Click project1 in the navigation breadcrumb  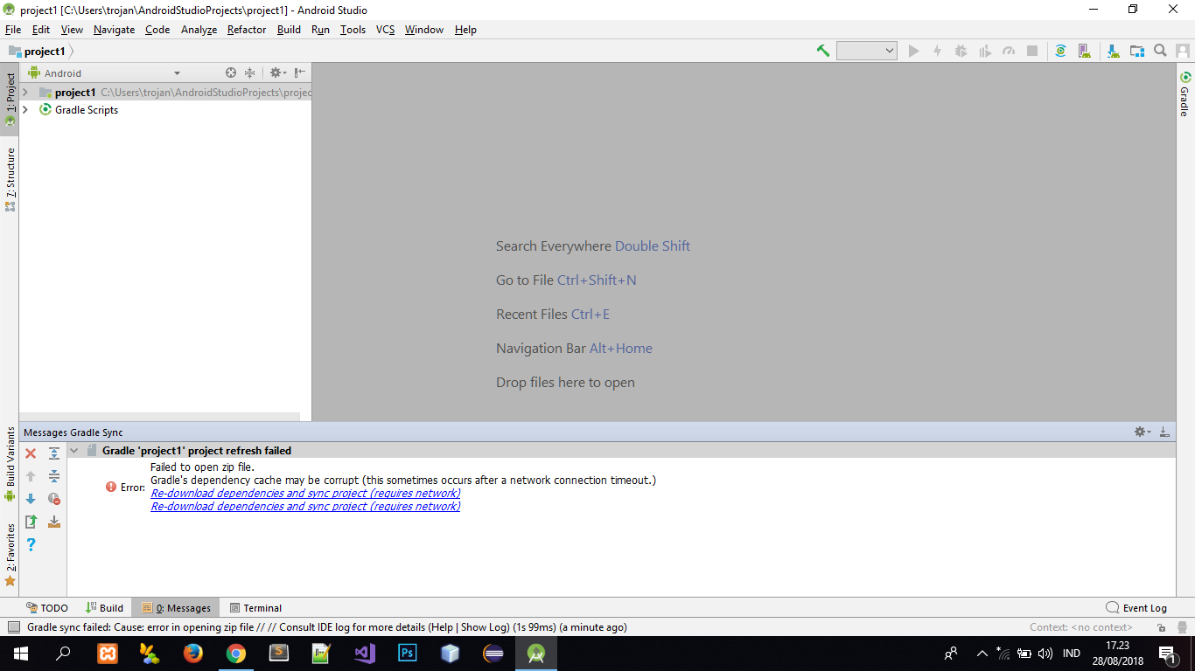pyautogui.click(x=44, y=52)
